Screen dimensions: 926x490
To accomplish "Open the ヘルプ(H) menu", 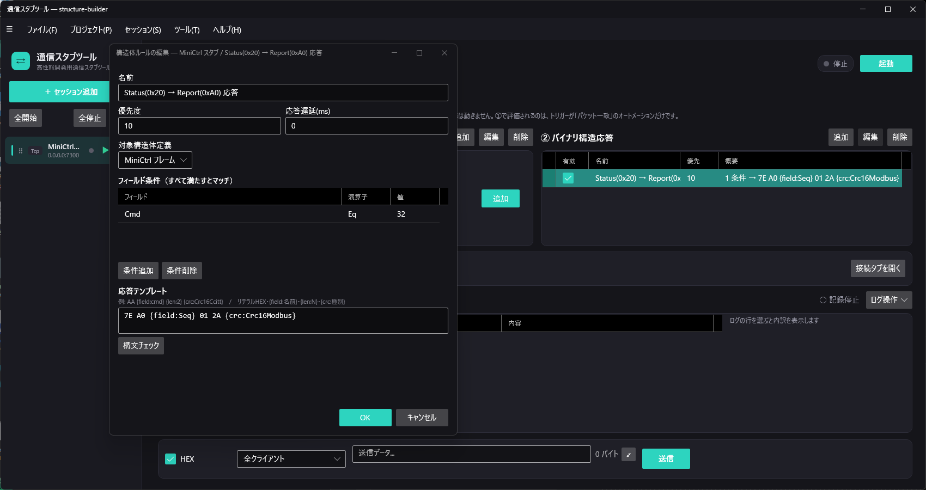I will point(227,30).
